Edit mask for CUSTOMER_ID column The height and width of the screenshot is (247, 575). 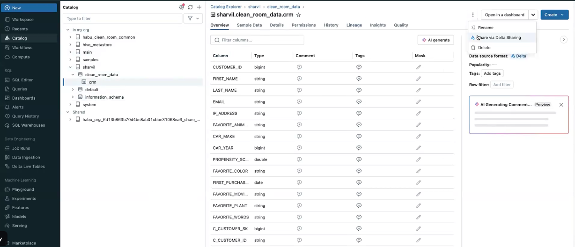(419, 67)
